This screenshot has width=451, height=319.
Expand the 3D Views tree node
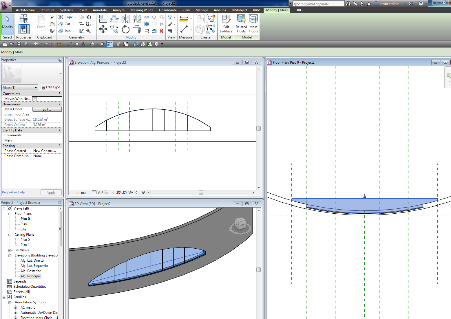pos(10,250)
